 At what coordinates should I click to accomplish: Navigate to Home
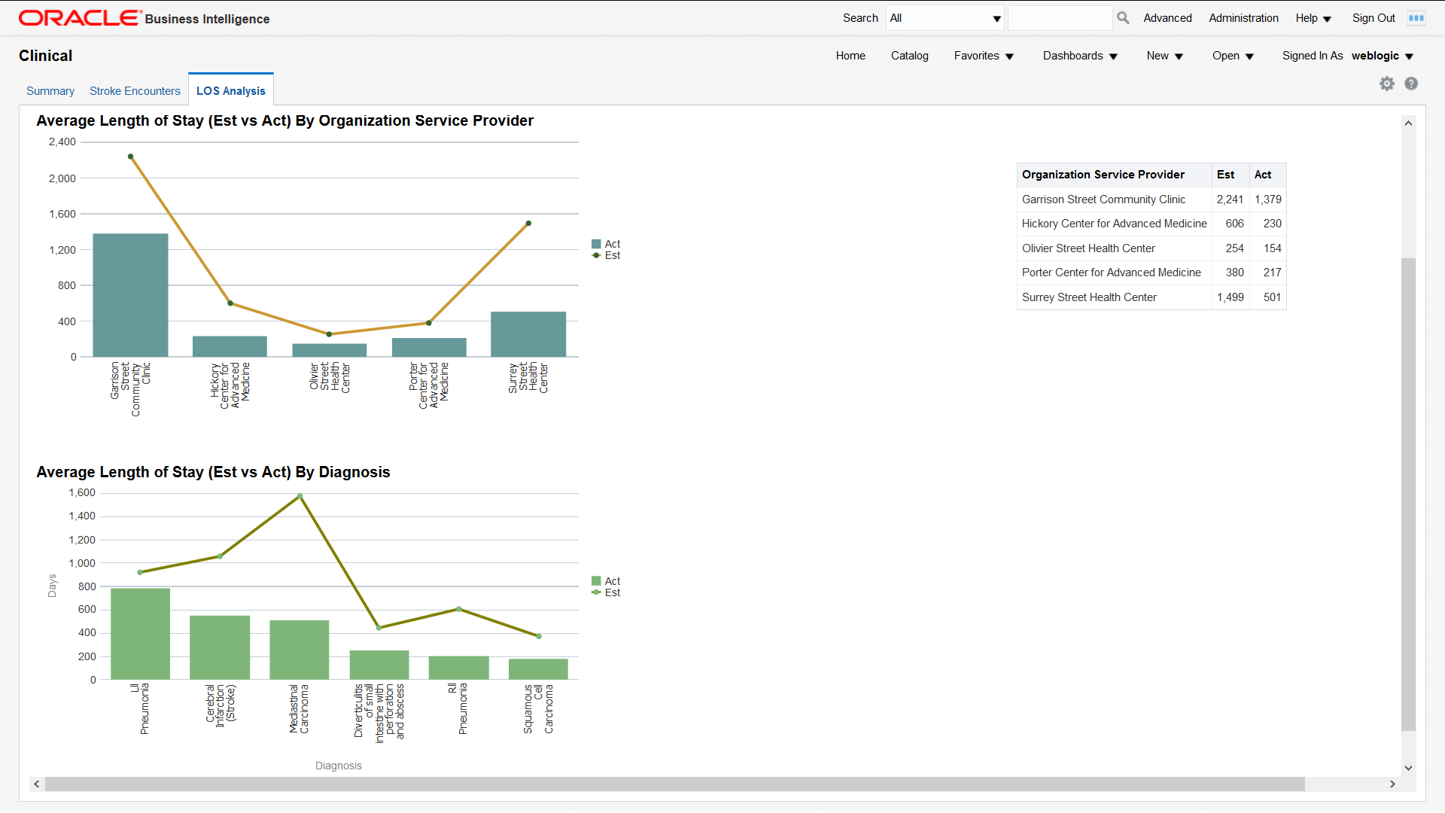(850, 56)
